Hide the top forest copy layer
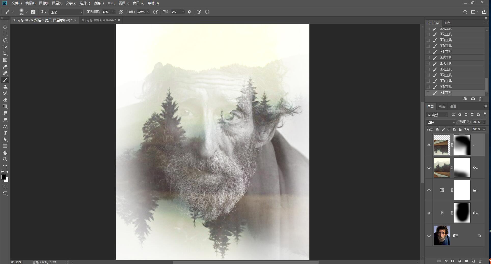491x264 pixels. (429, 145)
